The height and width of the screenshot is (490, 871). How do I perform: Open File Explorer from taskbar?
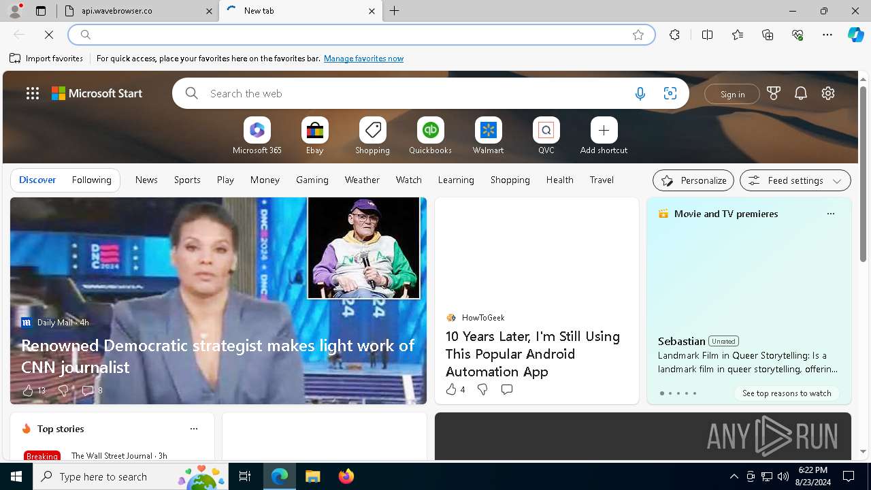click(x=312, y=476)
